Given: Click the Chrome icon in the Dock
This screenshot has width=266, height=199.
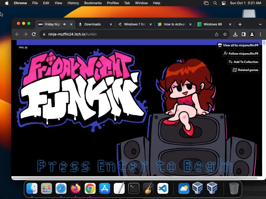Looking at the screenshot, I should tap(90, 188).
